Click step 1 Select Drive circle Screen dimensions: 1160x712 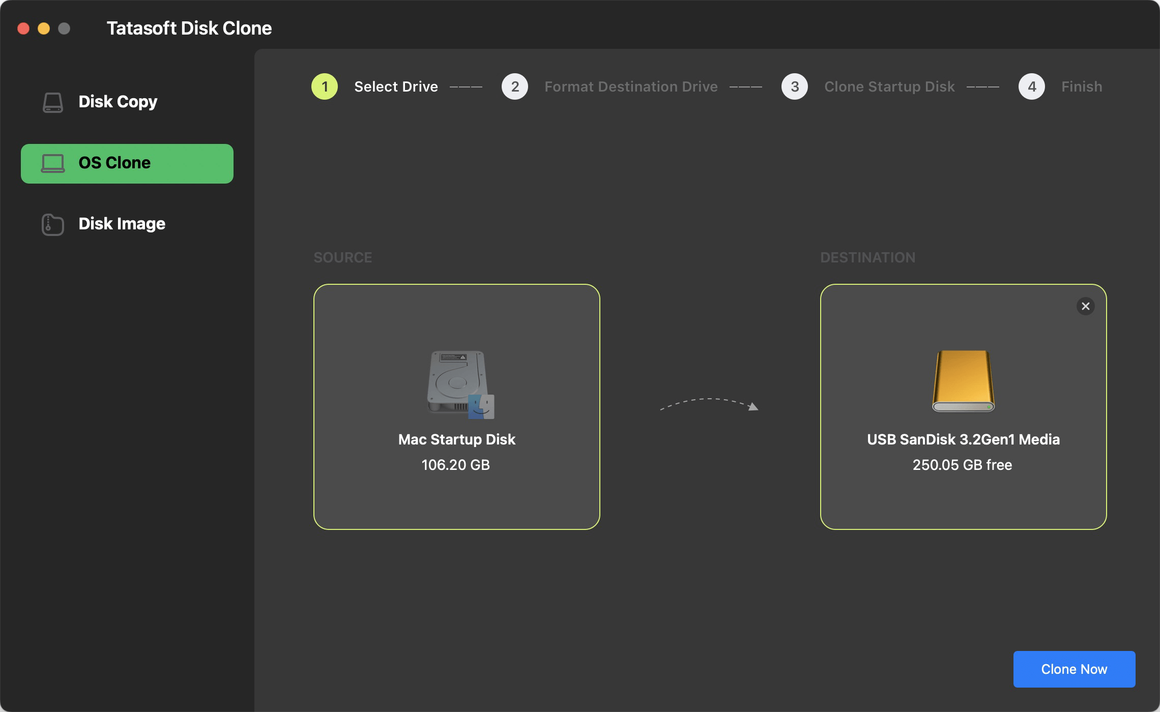point(324,86)
